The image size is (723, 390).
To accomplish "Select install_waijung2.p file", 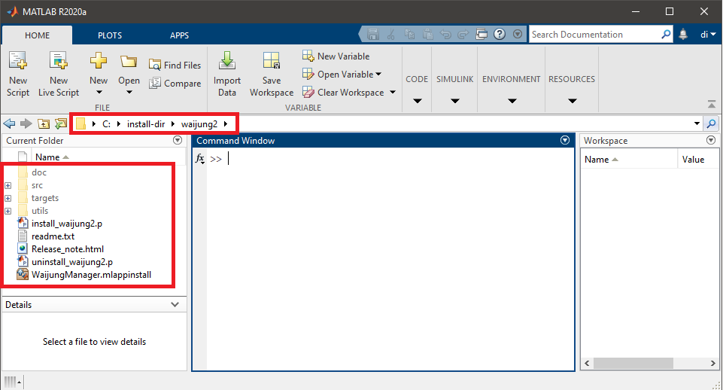I will (x=67, y=224).
